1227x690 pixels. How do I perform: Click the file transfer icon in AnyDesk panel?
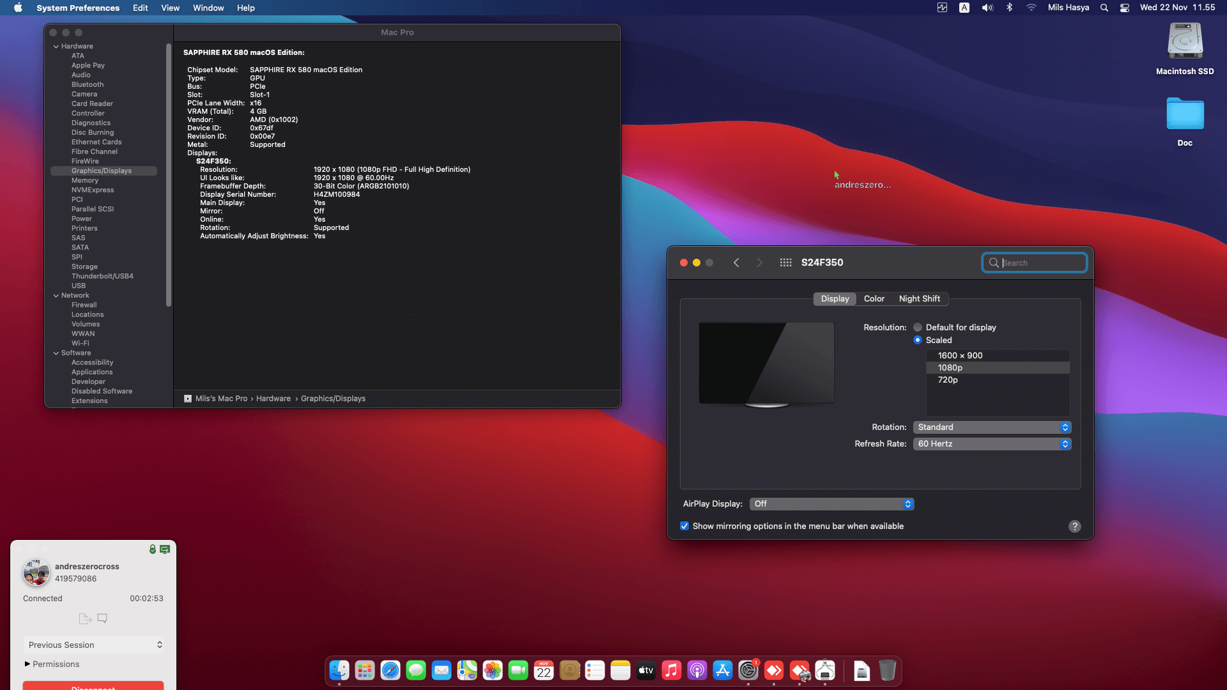85,618
